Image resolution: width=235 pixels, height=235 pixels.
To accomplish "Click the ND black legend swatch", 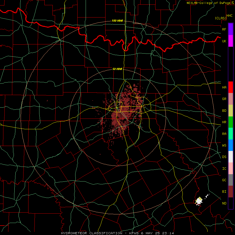I will [x=231, y=203].
